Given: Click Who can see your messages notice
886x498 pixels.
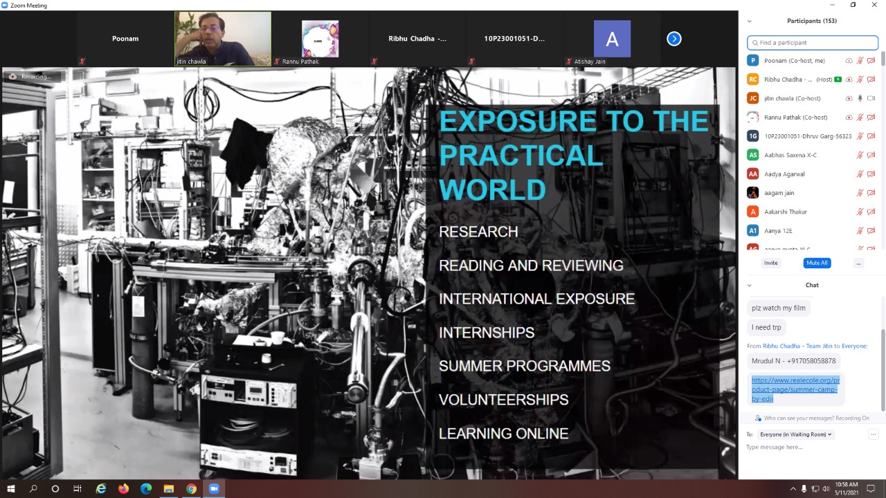Looking at the screenshot, I should point(817,418).
